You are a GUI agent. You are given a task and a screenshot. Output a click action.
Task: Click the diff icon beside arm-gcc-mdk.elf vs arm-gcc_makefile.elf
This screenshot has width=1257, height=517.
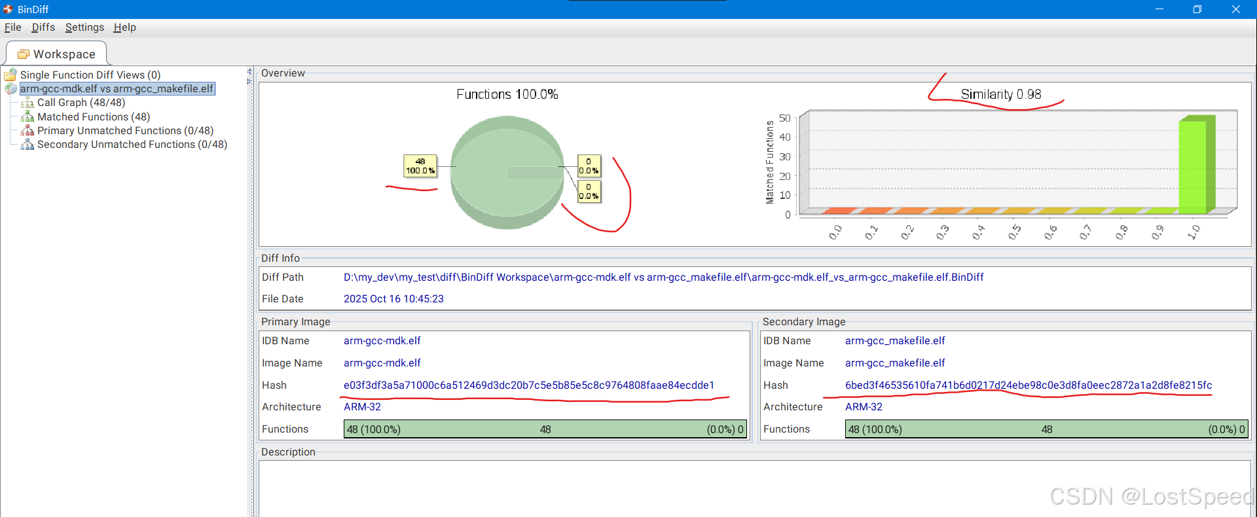10,88
